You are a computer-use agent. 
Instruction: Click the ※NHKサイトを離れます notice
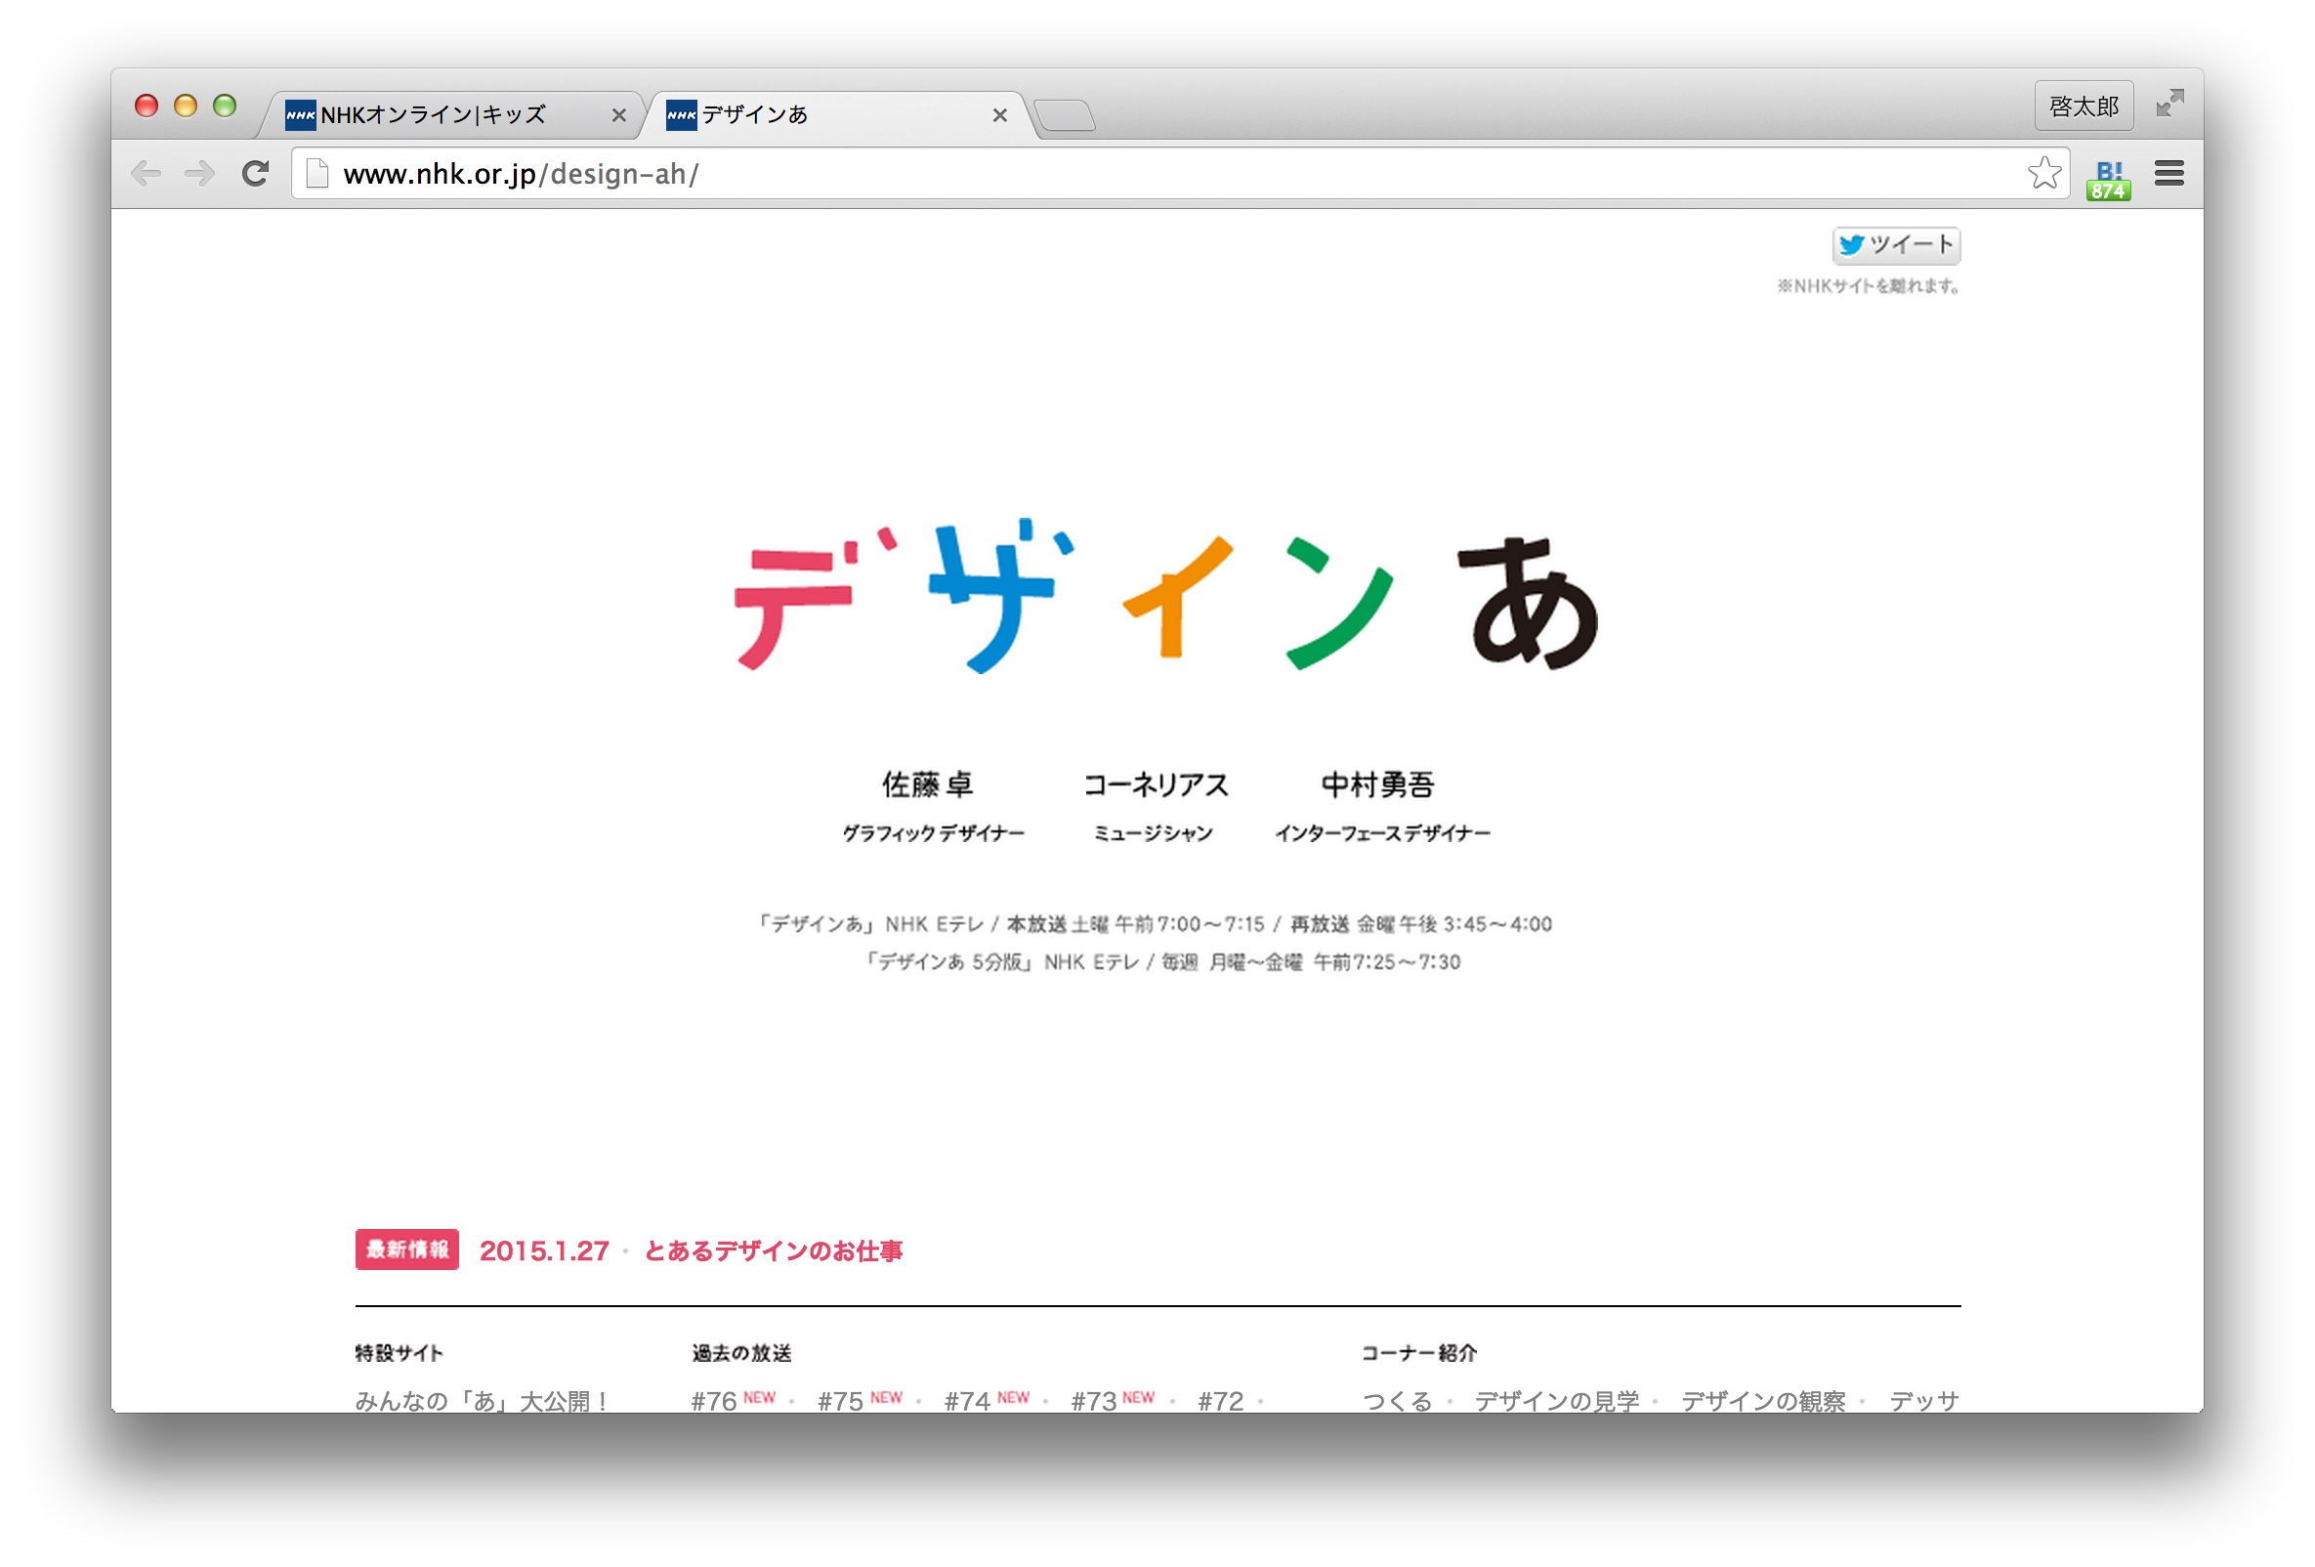[x=1869, y=286]
